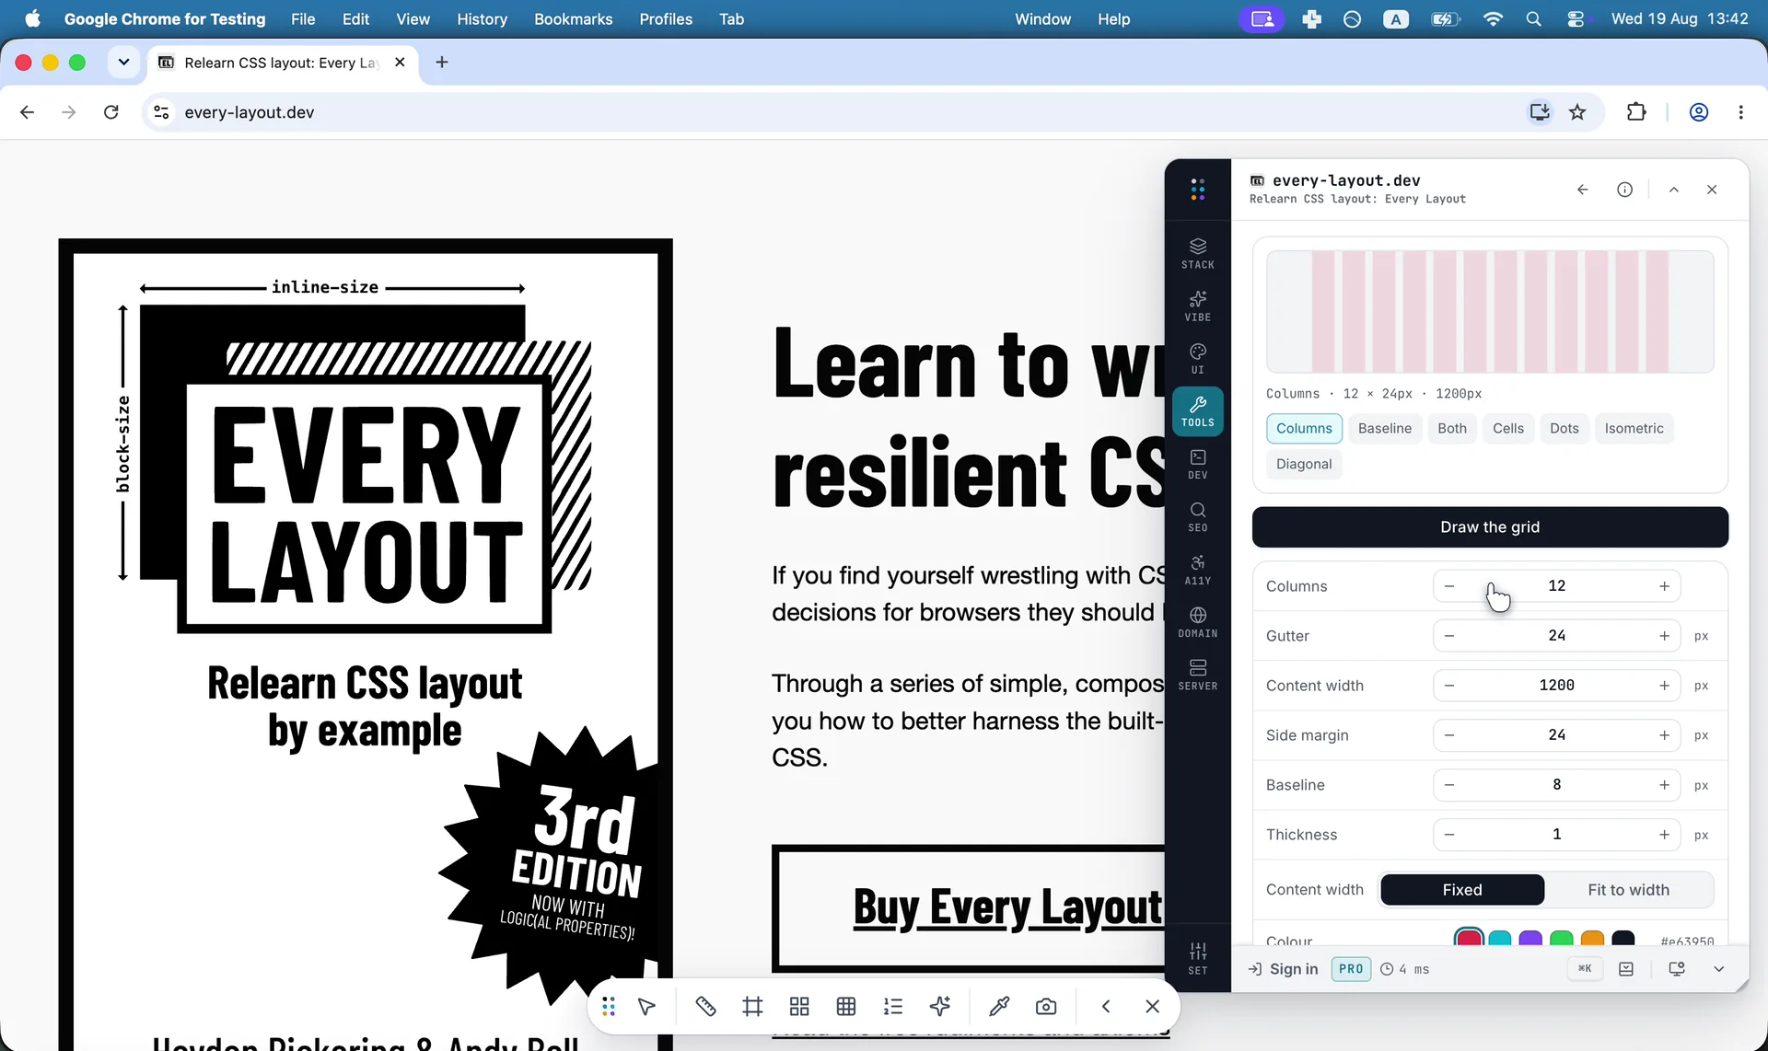This screenshot has width=1768, height=1051.
Task: Take a screenshot with the camera tool
Action: [1046, 1007]
